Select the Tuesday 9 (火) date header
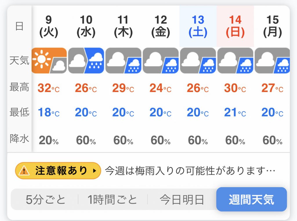 49,26
